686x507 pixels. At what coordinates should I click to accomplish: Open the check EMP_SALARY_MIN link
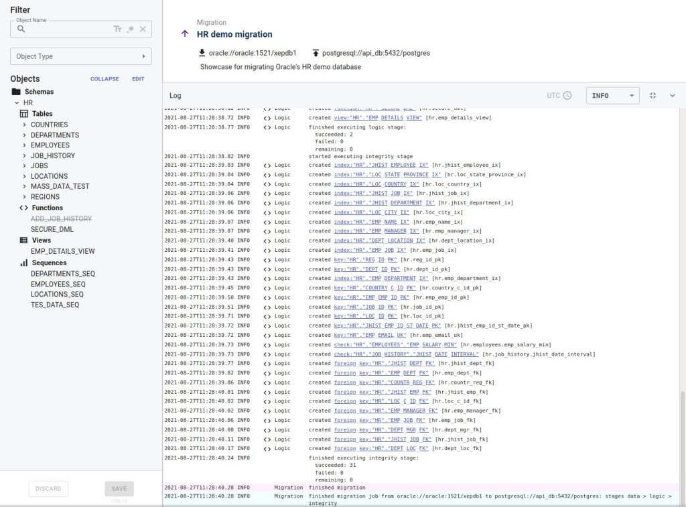point(395,345)
